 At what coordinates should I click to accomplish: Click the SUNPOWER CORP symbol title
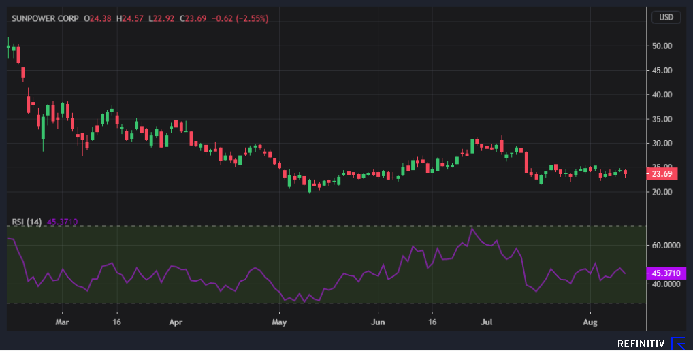[45, 18]
